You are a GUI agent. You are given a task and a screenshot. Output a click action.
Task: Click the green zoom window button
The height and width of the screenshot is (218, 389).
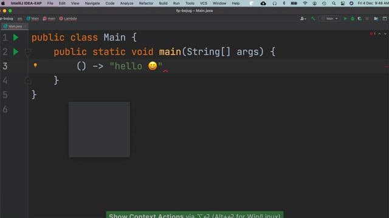pyautogui.click(x=10, y=11)
